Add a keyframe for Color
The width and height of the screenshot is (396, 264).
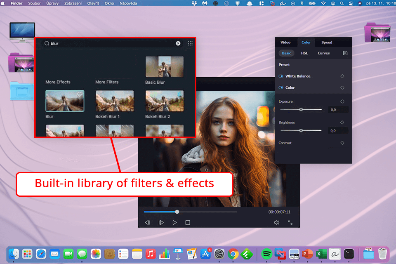coord(342,88)
